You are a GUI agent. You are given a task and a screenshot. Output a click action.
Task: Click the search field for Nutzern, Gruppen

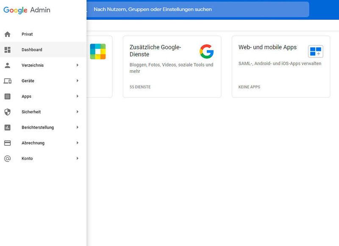tap(198, 9)
